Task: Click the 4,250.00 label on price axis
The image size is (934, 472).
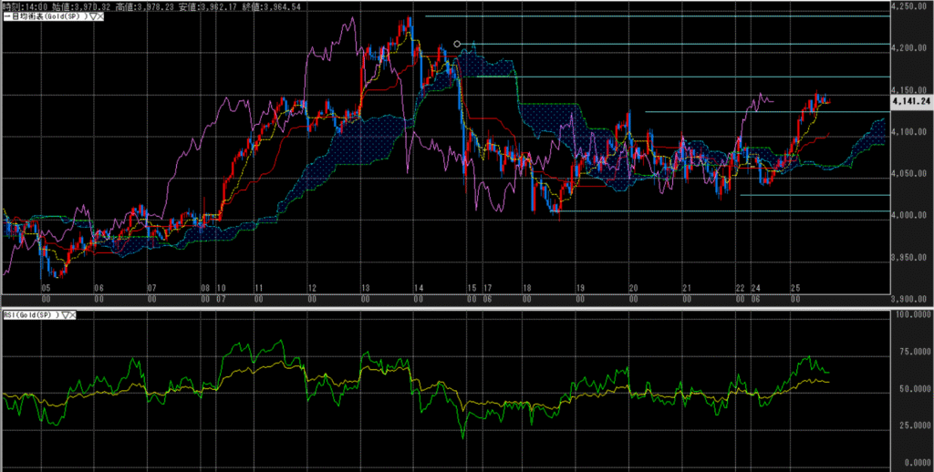Action: pos(911,7)
